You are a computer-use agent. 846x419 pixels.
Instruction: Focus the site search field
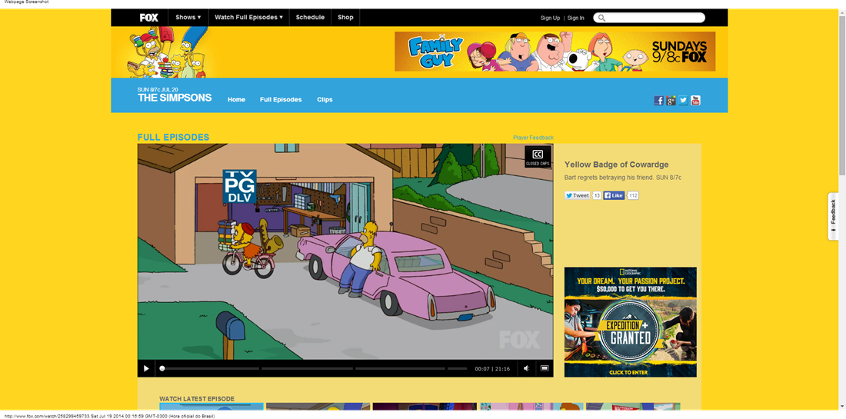click(649, 18)
